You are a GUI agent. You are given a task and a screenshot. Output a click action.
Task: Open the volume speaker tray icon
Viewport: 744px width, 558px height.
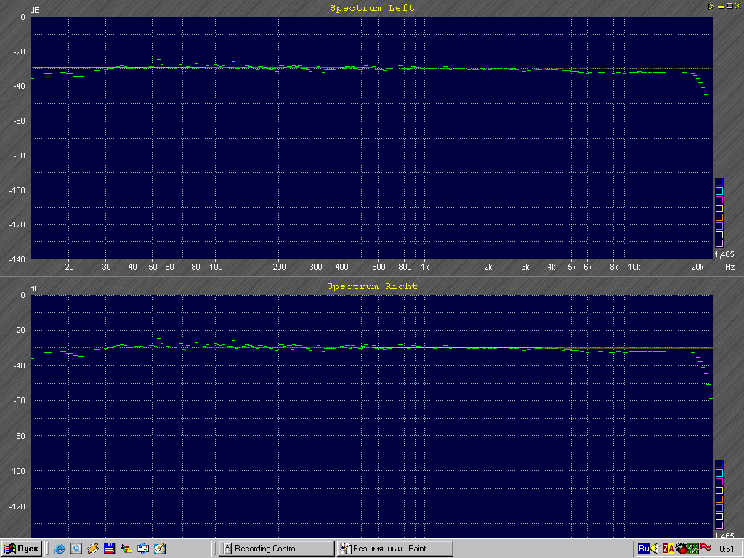tap(655, 549)
